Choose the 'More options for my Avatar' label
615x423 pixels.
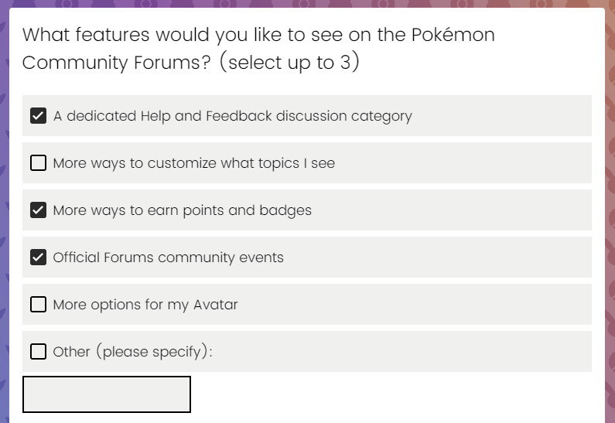click(145, 305)
